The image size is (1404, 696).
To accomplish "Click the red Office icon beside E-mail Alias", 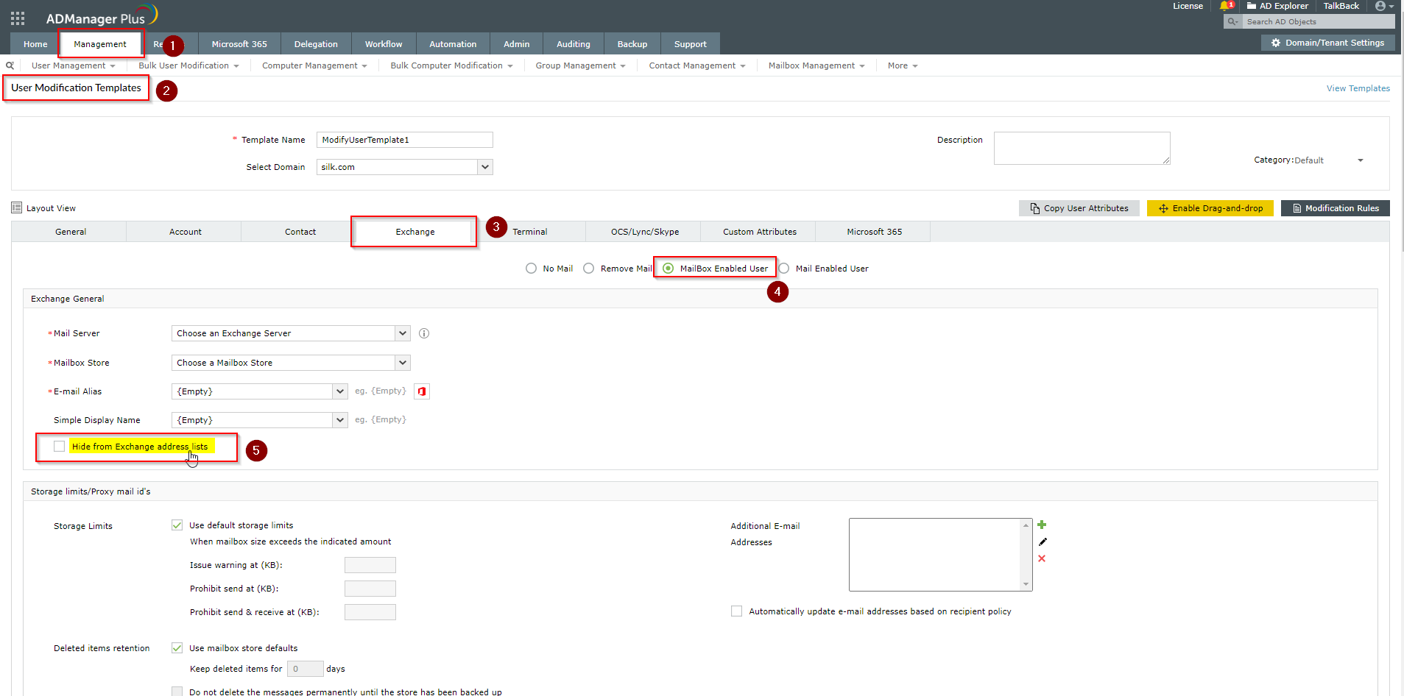I will pos(422,391).
